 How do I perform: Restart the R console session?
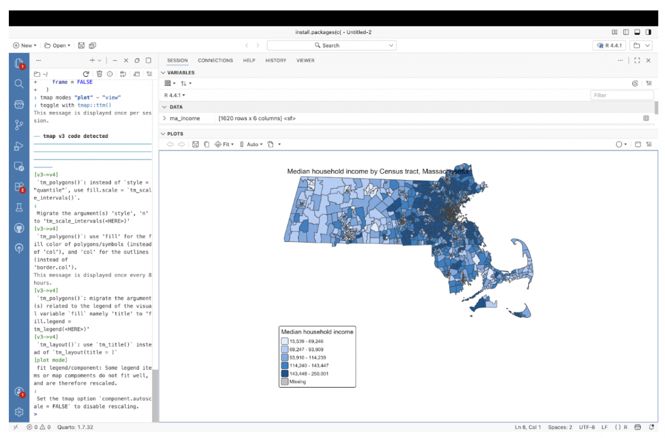(x=86, y=74)
